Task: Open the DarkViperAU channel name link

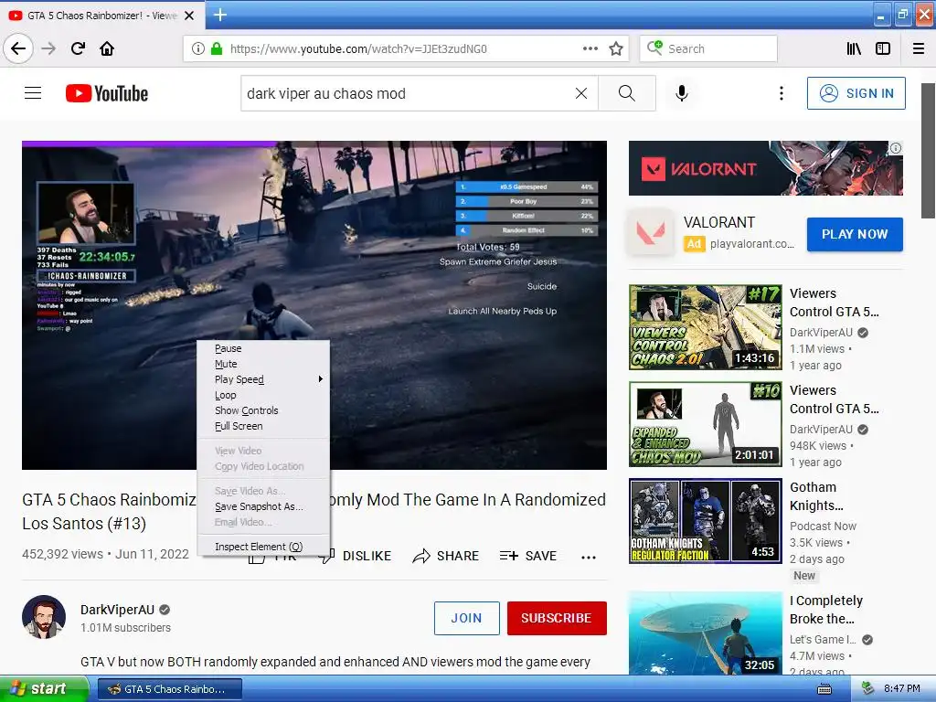Action: 117,610
